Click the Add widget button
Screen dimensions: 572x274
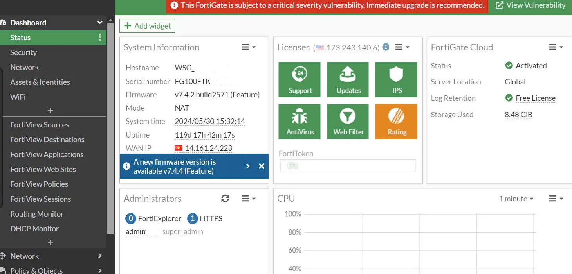[x=147, y=26]
